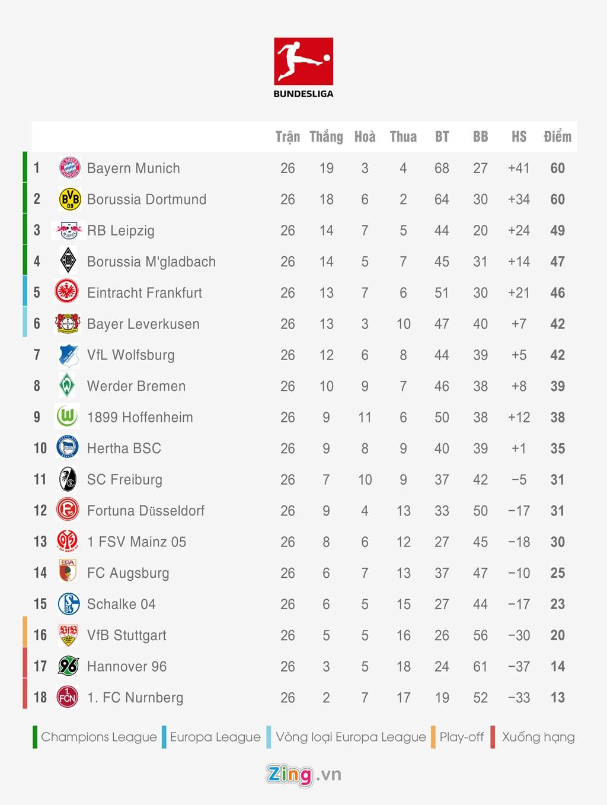This screenshot has height=805, width=607.
Task: Select the Borussia Dortmund BVB crest
Action: point(69,199)
